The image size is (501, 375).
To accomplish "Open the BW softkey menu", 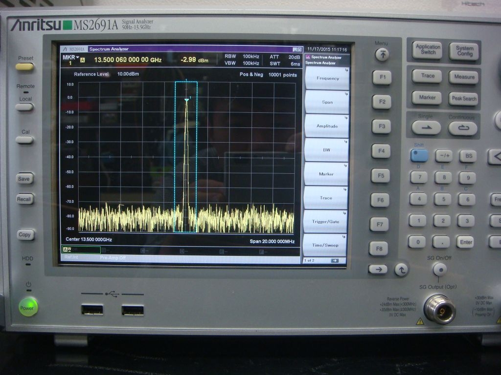I will pos(326,150).
